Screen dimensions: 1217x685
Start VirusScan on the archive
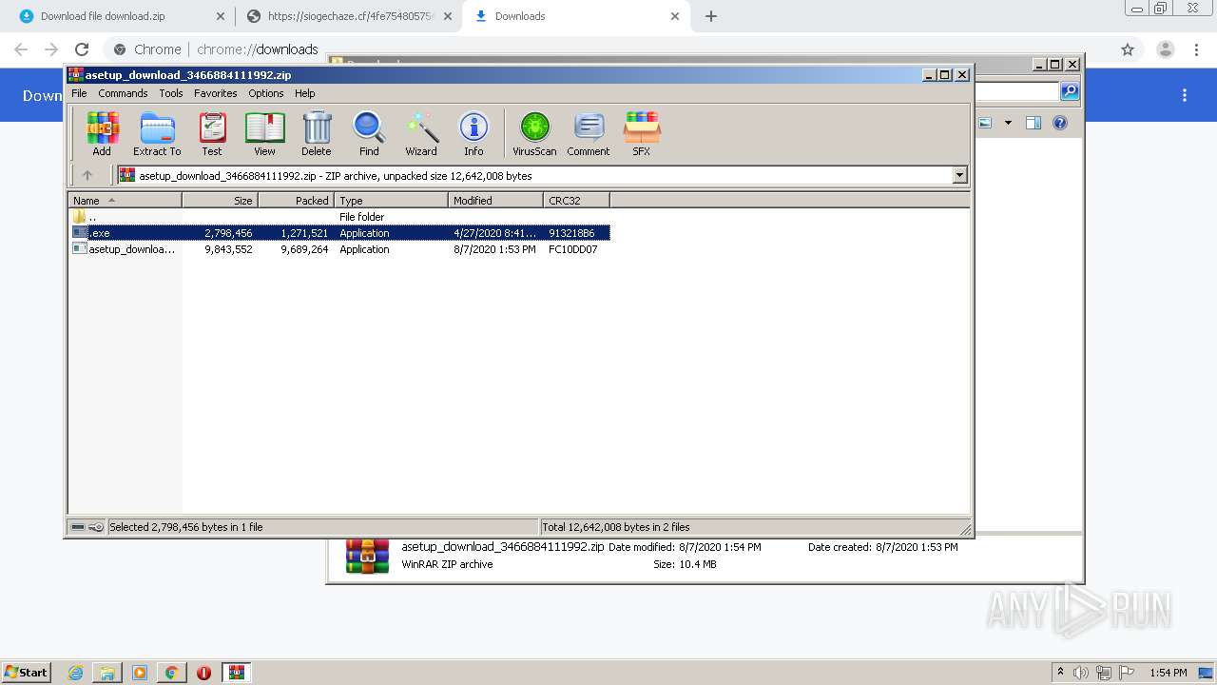click(534, 134)
